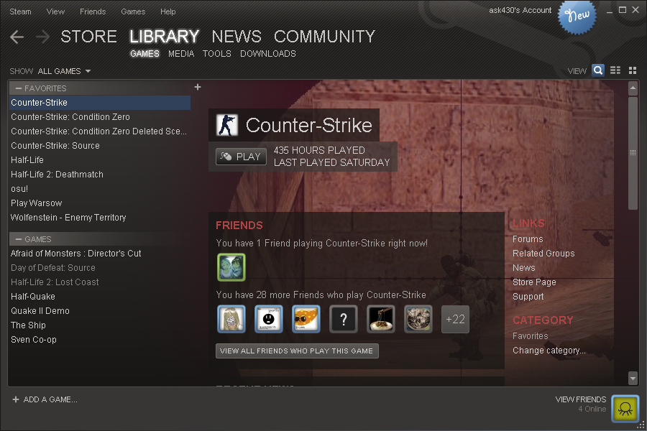Viewport: 647px width, 431px height.
Task: Select Afraid of Monsters: Director's Cut
Action: coord(99,254)
